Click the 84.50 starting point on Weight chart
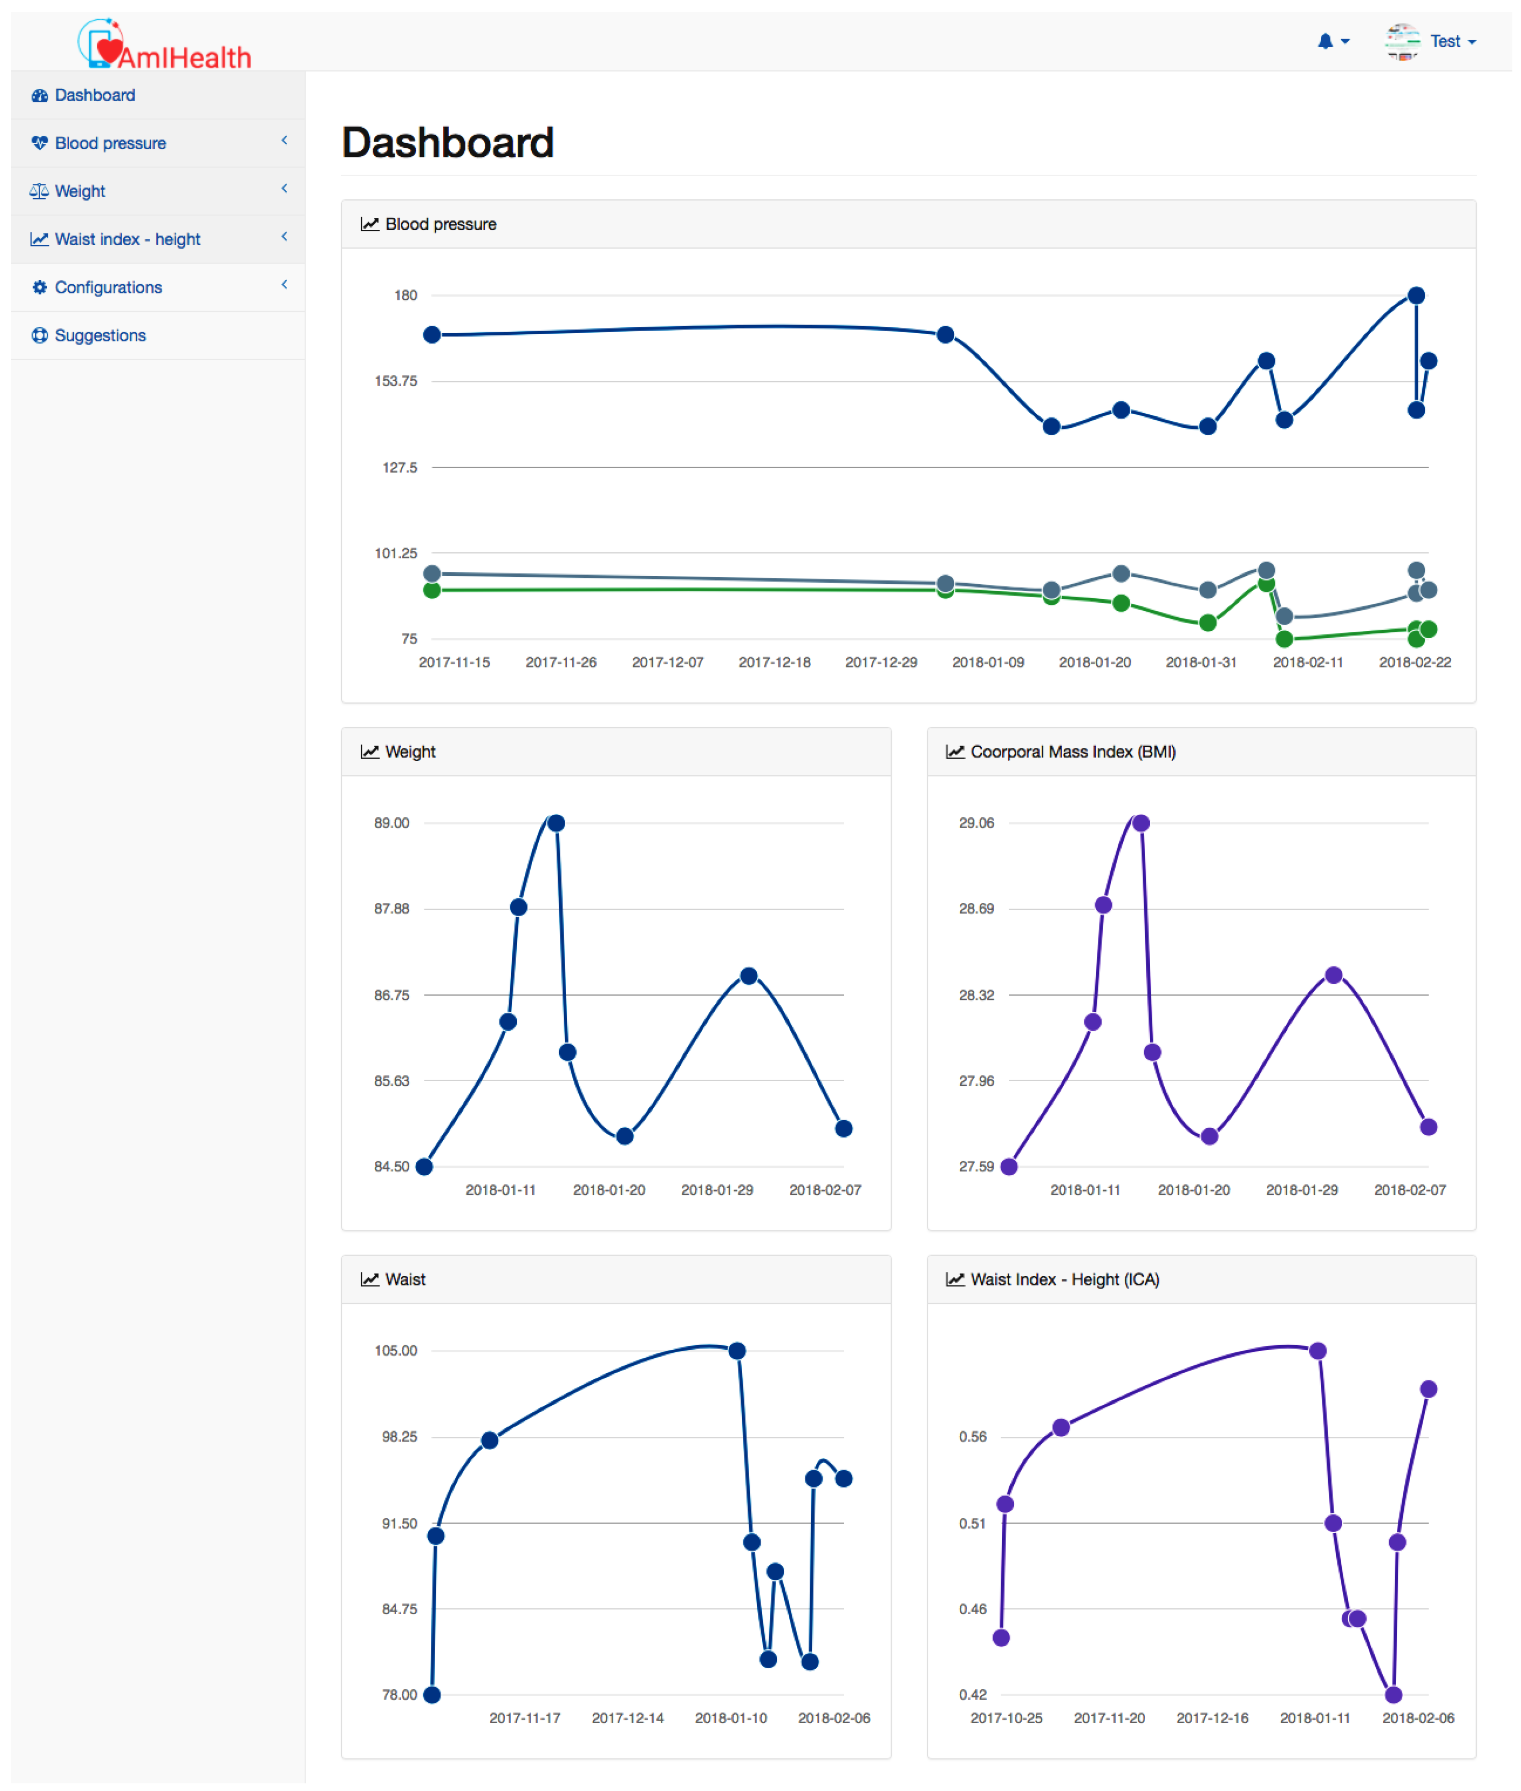The width and height of the screenshot is (1521, 1791). [x=424, y=1168]
